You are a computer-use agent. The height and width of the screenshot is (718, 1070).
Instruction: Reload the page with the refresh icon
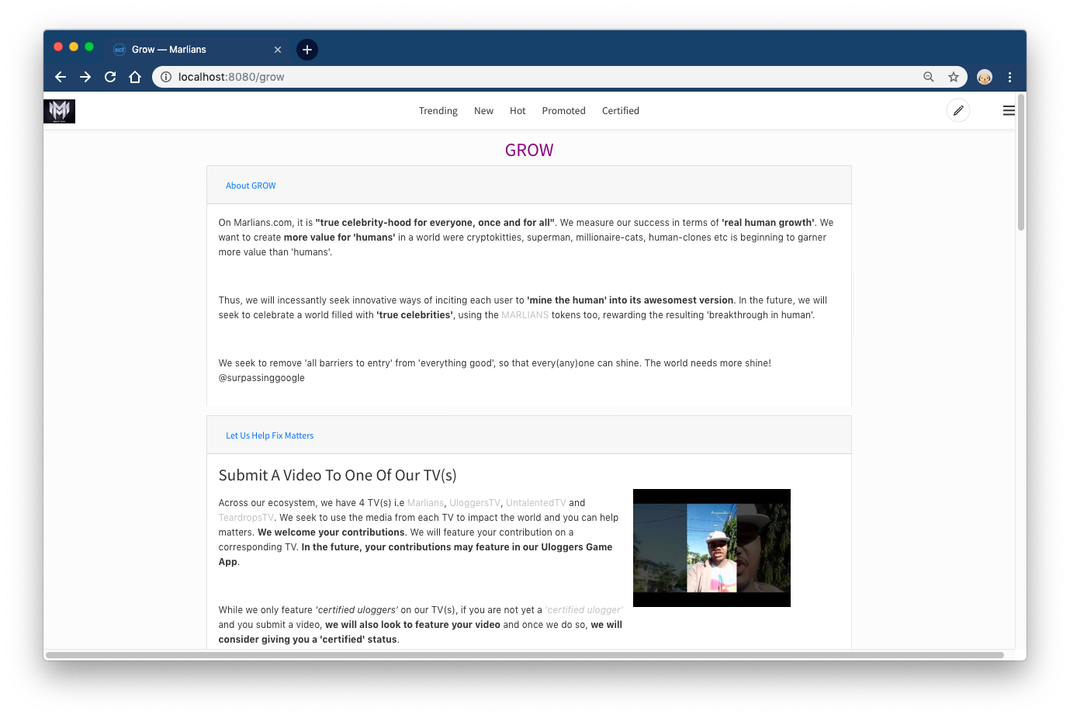110,77
